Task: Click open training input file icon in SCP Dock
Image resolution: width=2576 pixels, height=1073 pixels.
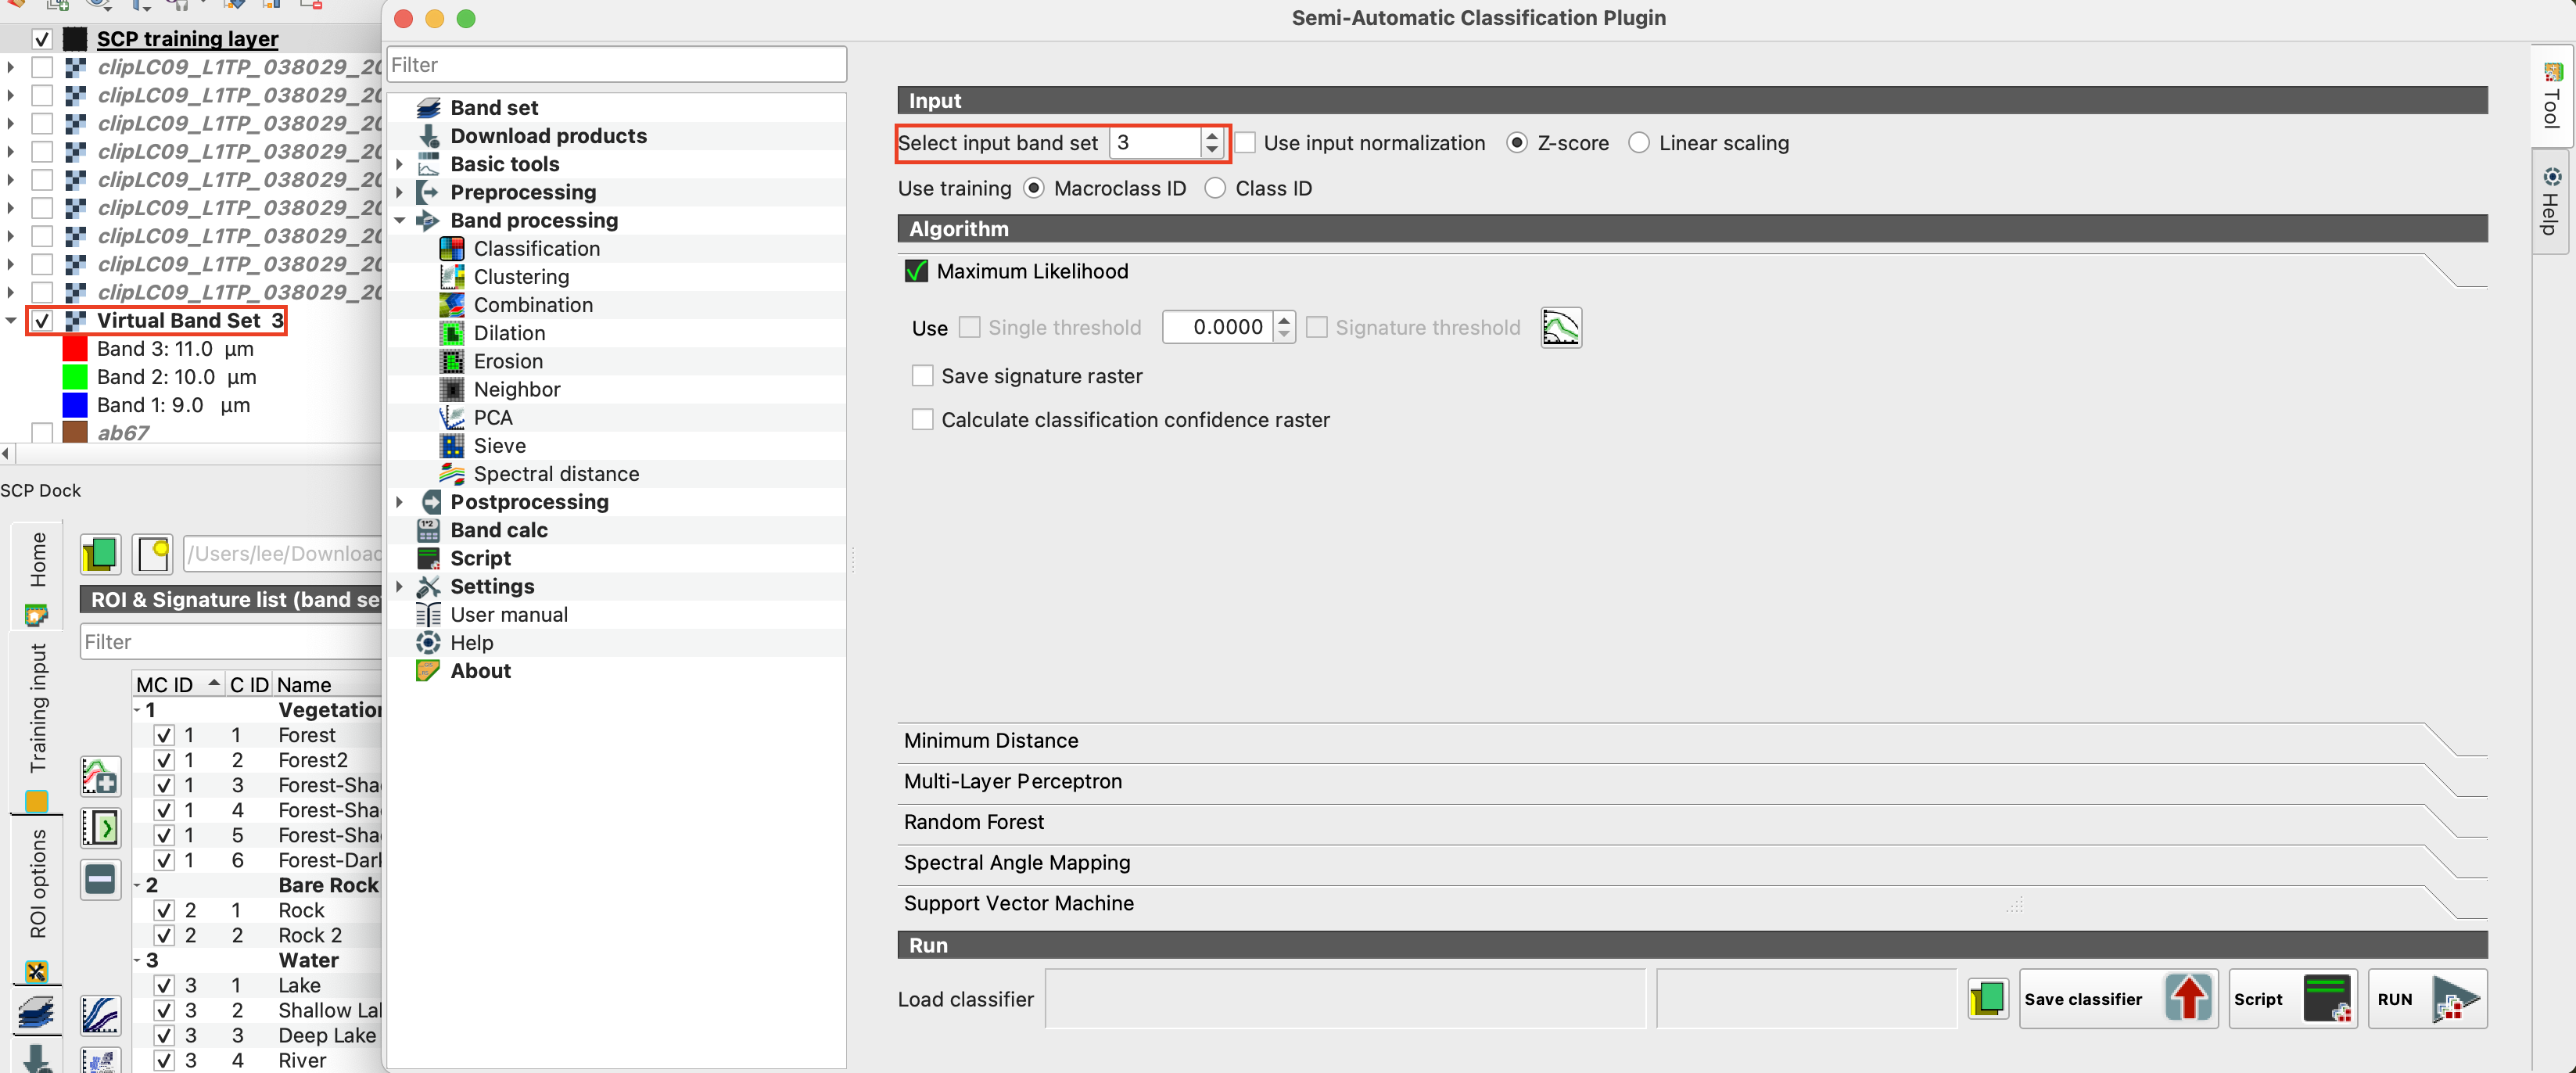Action: pyautogui.click(x=100, y=553)
